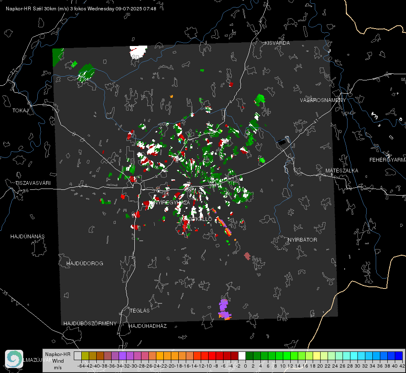The height and width of the screenshot is (373, 406).
Task: Click the HAJDÚHADHÁZ town label
Action: pos(148,326)
